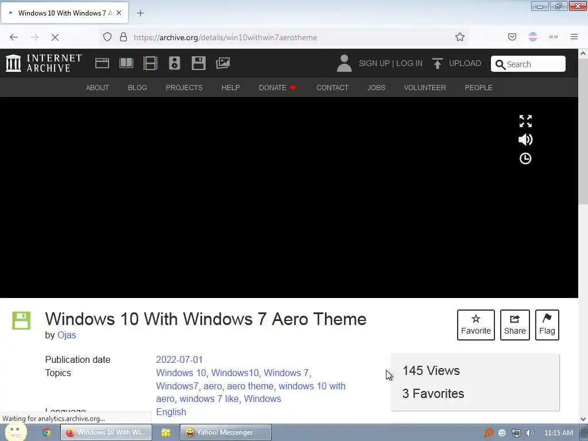Open the Images section icon

click(223, 63)
